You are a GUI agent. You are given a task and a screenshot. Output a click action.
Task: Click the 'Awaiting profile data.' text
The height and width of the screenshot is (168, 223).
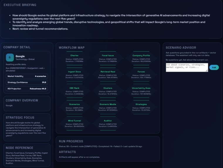(x=16, y=65)
